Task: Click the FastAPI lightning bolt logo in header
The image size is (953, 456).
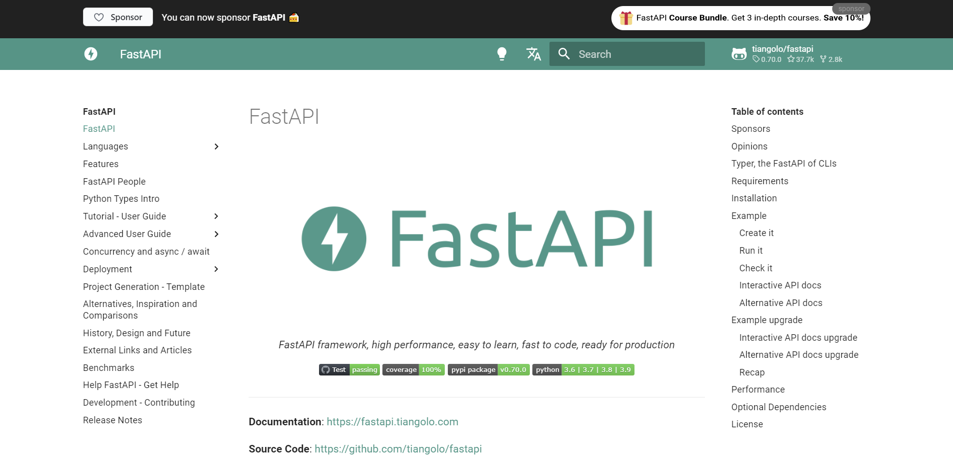Action: point(91,54)
